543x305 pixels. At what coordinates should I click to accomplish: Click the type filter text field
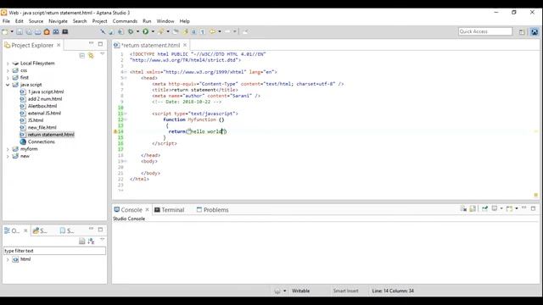(x=54, y=251)
